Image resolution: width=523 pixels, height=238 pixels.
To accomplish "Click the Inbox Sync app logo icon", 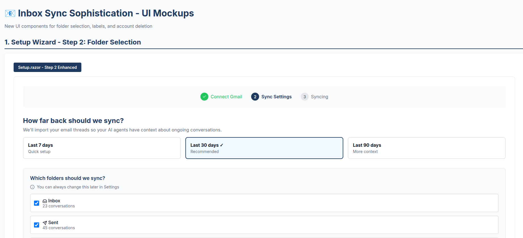I will click(9, 13).
